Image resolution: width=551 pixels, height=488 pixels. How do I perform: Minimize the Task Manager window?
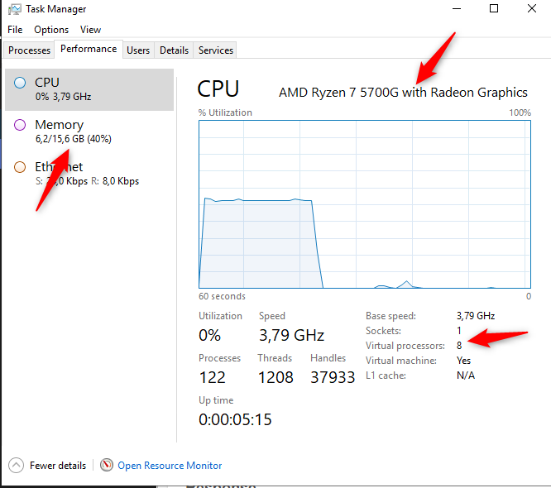pyautogui.click(x=457, y=8)
